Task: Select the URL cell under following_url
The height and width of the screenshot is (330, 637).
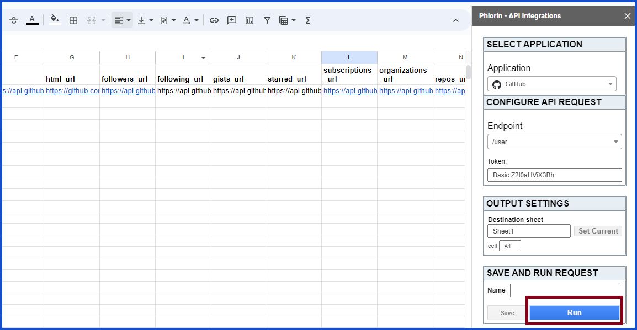Action: 183,91
